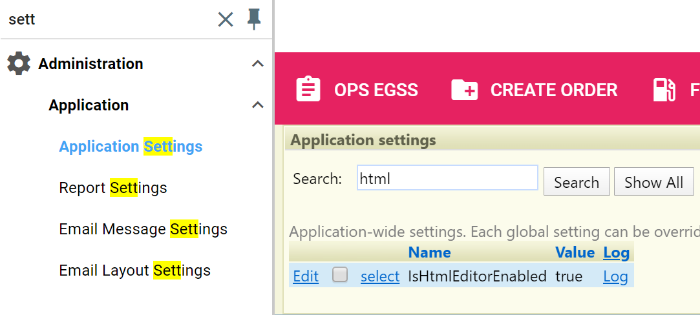700x315 pixels.
Task: Collapse the Application submenu chevron
Action: coord(258,105)
